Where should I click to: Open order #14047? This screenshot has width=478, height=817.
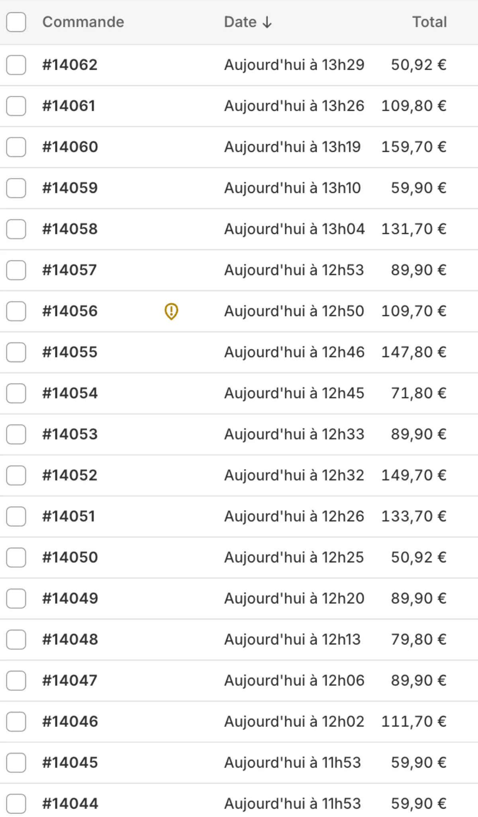tap(70, 681)
